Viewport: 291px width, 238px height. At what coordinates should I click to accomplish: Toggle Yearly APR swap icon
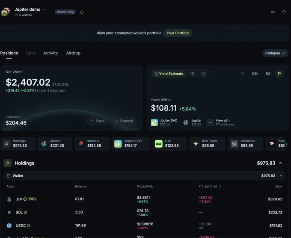tap(169, 100)
